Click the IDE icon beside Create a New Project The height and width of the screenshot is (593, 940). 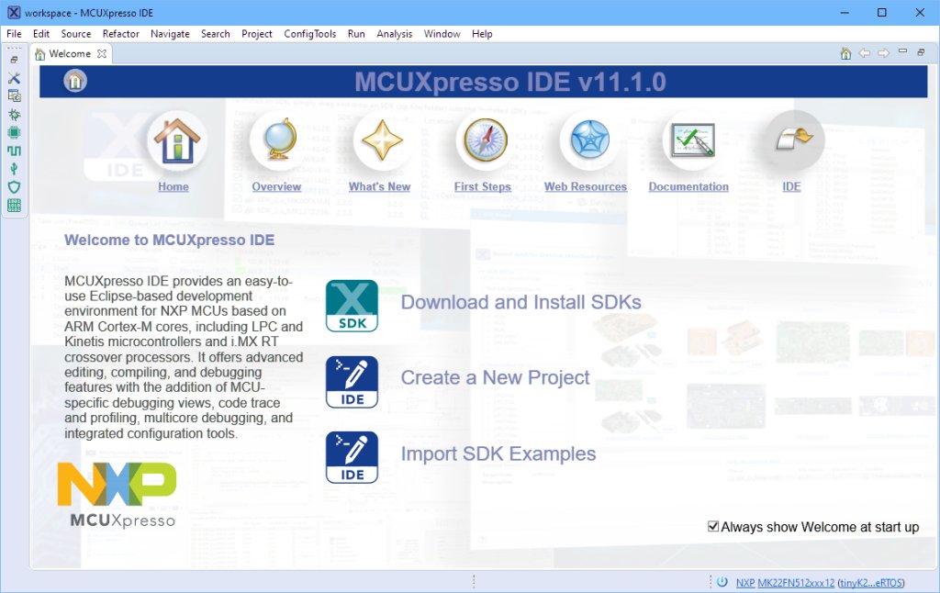[x=352, y=382]
